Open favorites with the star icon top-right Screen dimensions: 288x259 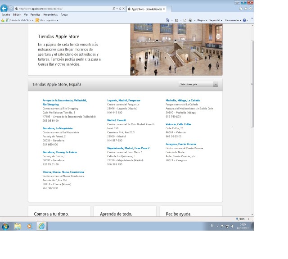click(246, 9)
